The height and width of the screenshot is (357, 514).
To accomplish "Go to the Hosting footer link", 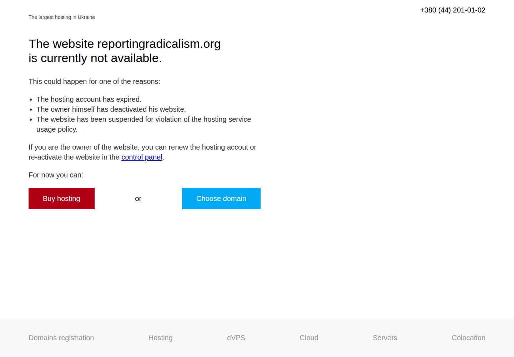I will (160, 338).
